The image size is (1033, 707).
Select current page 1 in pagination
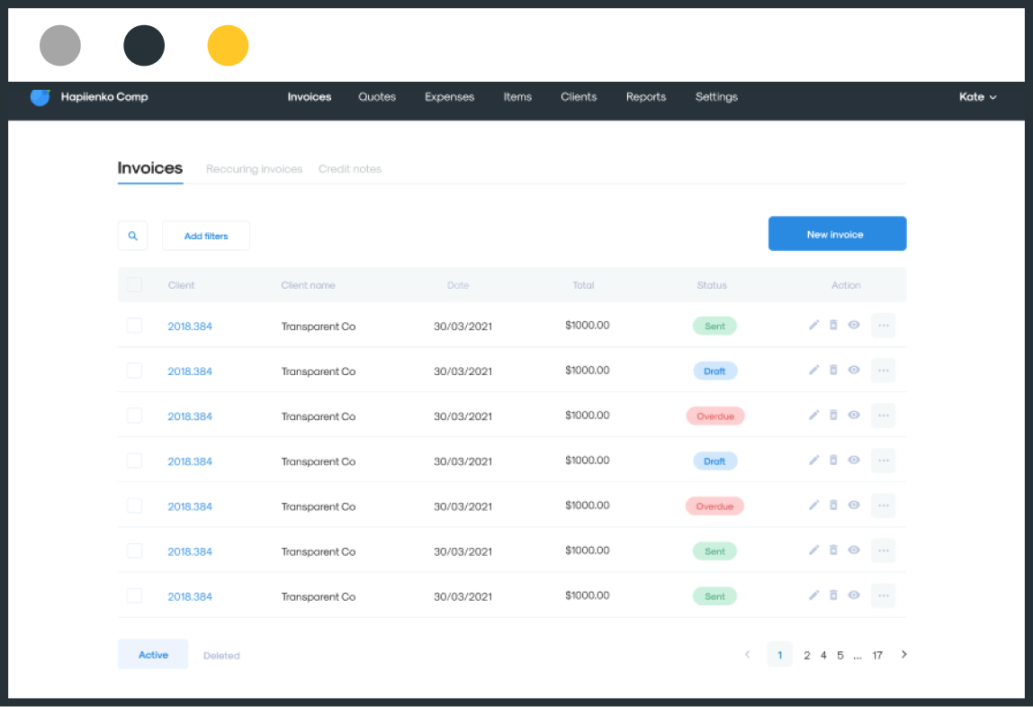point(779,655)
